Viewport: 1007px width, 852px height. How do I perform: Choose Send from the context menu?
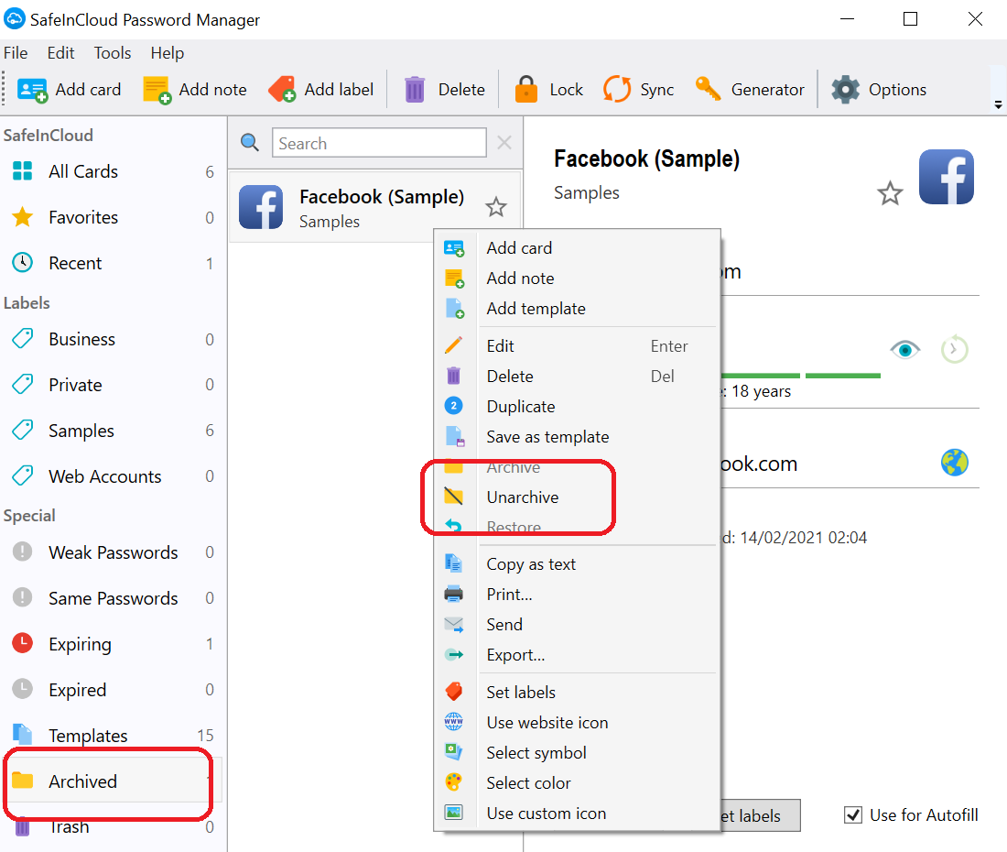pos(577,625)
